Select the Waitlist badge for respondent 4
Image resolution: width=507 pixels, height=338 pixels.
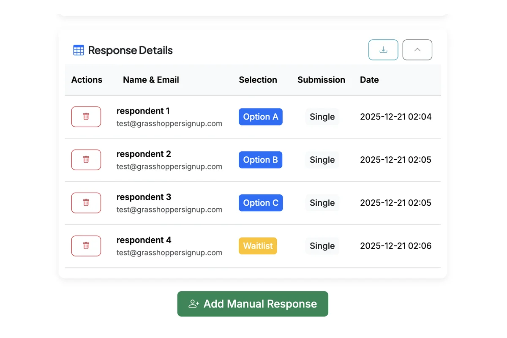point(258,245)
